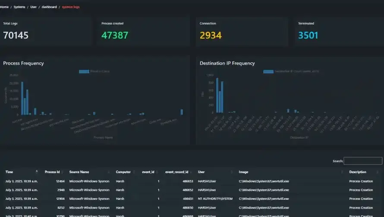Sort by the Computer column header
384x217 pixels.
(123, 172)
